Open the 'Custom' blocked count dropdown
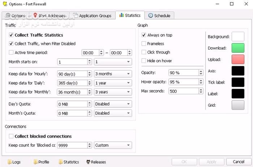 click(x=112, y=145)
